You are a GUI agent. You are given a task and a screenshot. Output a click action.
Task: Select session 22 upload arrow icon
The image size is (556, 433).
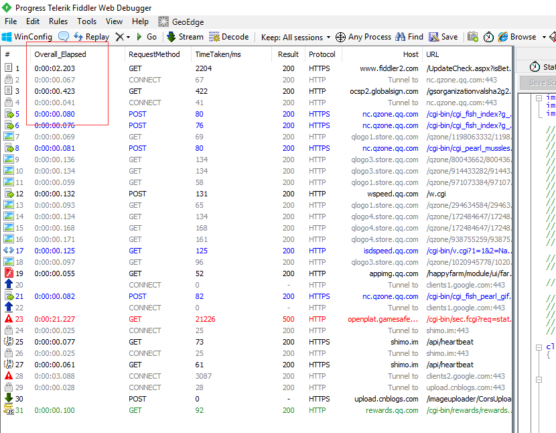tap(9, 307)
